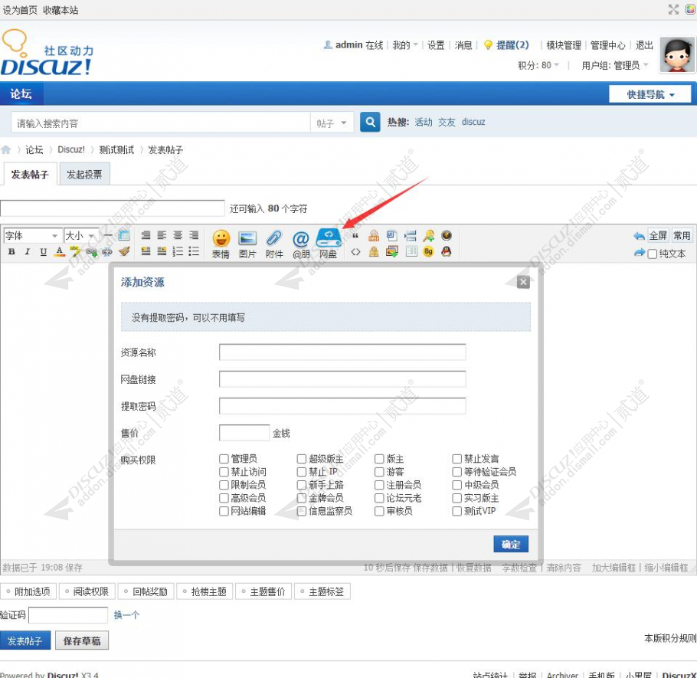Open the 网盘 cloud drive tool
The height and width of the screenshot is (678, 697).
coord(328,244)
